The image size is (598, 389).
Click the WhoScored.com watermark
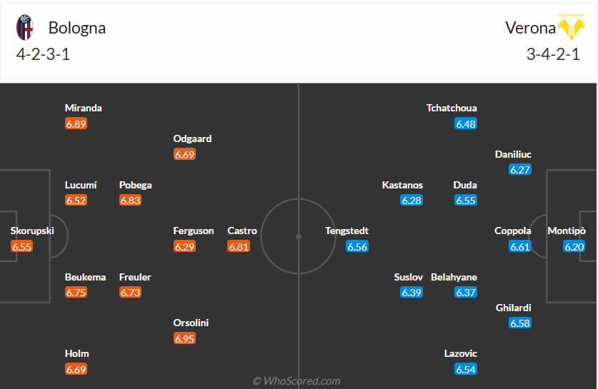[296, 381]
